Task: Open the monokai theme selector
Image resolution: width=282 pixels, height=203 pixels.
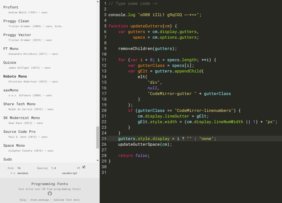Action: pyautogui.click(x=23, y=173)
